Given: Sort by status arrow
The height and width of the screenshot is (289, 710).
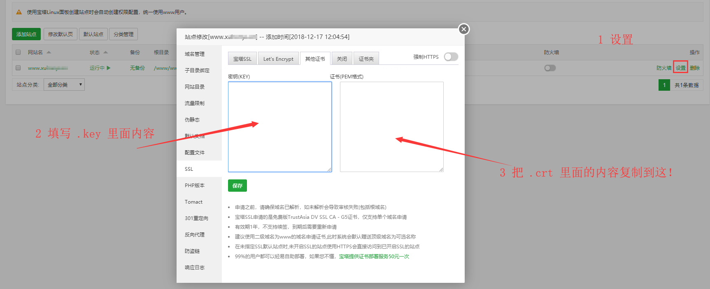Looking at the screenshot, I should pyautogui.click(x=106, y=52).
